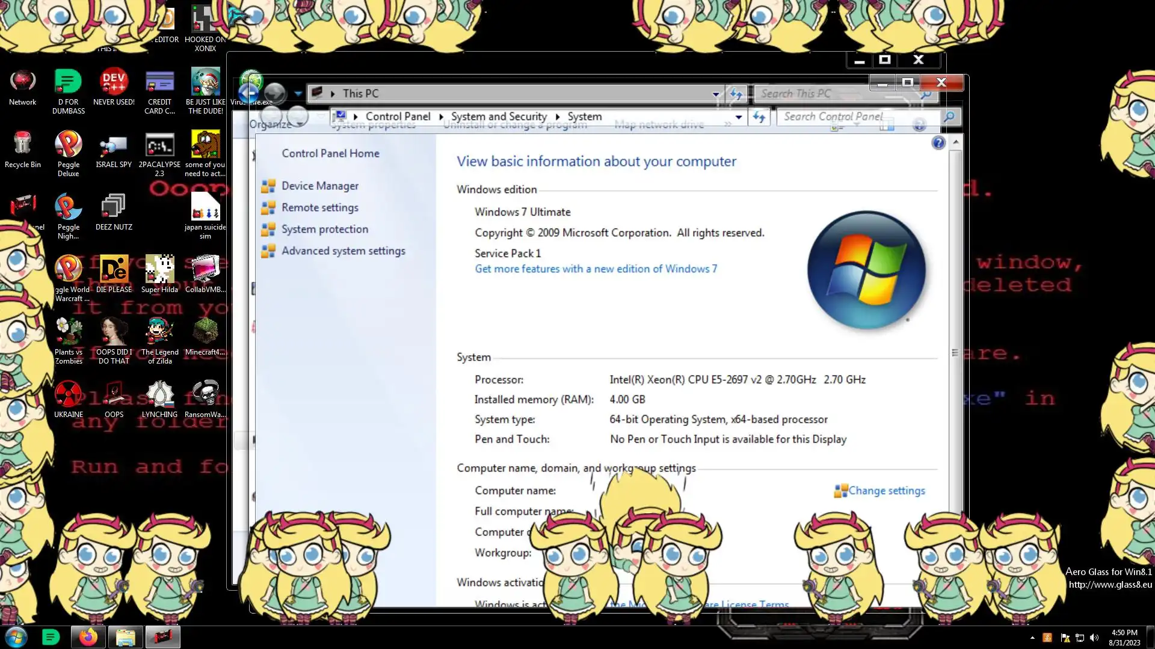The width and height of the screenshot is (1155, 649).
Task: Click the Firefox taskbar icon
Action: [88, 637]
